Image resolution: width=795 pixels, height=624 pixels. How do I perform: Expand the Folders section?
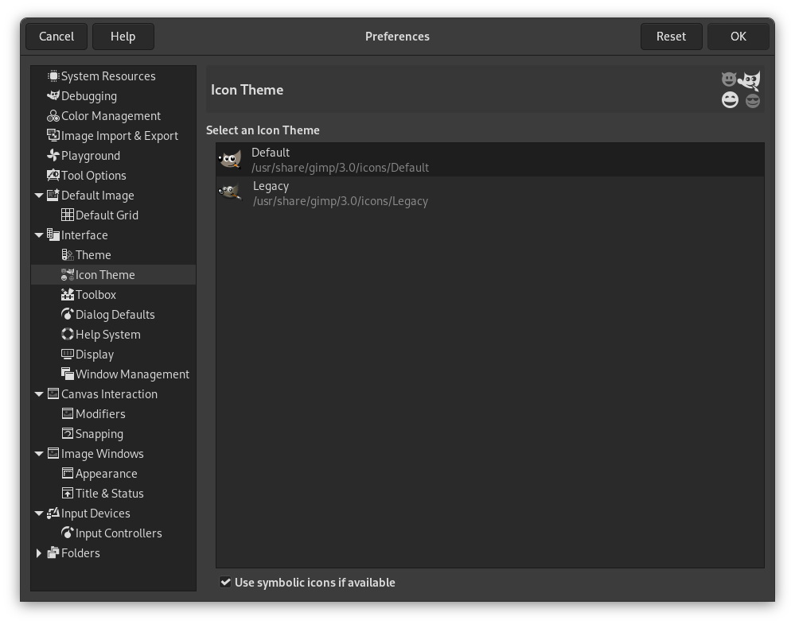pyautogui.click(x=39, y=552)
